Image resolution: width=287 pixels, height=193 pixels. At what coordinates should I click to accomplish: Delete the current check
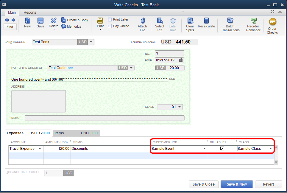pos(54,22)
